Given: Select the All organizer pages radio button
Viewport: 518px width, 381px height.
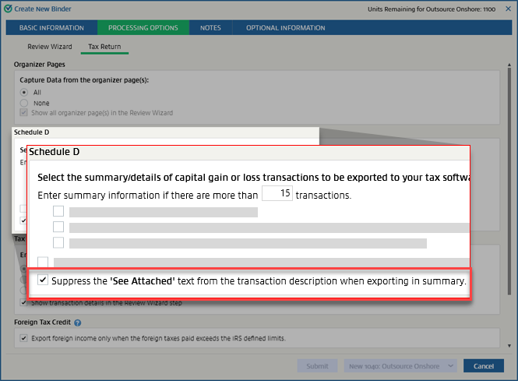Looking at the screenshot, I should (24, 92).
